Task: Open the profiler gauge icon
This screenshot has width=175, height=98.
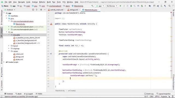Action: tap(138, 6)
